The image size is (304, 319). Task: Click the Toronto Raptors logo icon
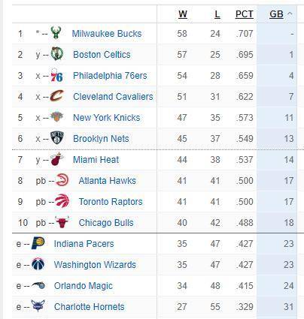pos(62,201)
